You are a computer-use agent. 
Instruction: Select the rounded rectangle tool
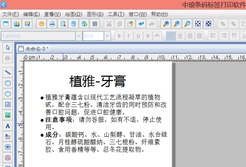click(8, 83)
